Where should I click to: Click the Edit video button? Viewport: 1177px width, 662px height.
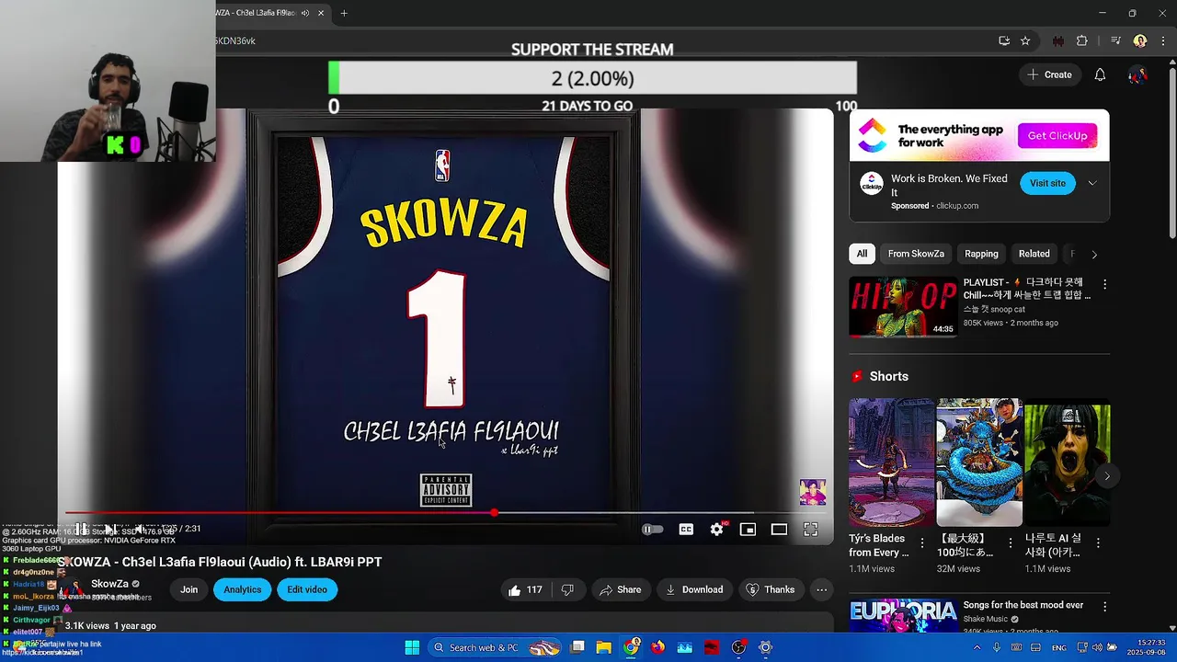click(x=307, y=589)
